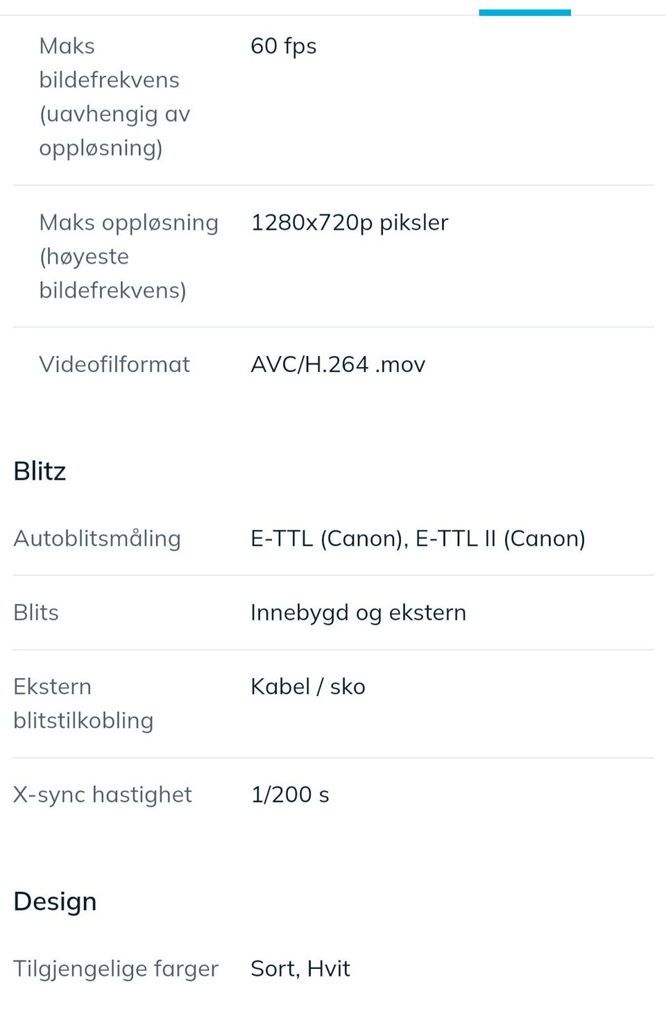Image resolution: width=666 pixels, height=1030 pixels.
Task: Select the 1280x720p piksler value
Action: [349, 222]
